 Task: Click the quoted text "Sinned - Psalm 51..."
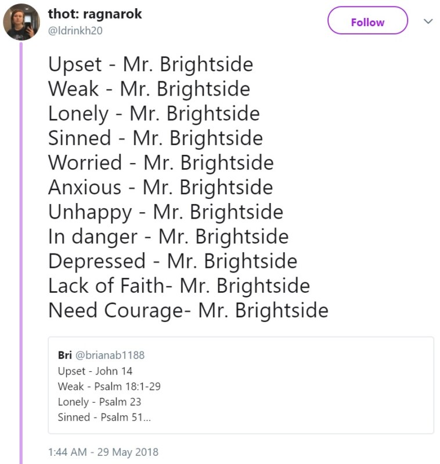point(104,417)
